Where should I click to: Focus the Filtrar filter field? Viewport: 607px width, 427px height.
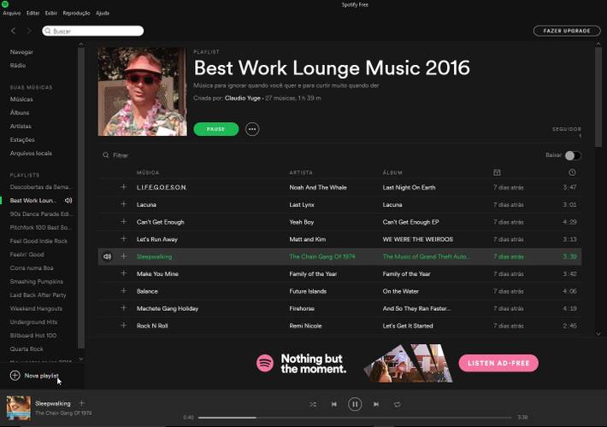click(121, 155)
